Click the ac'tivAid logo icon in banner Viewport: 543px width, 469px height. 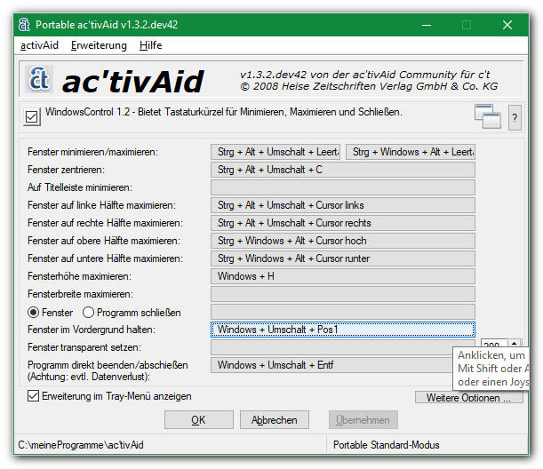pos(39,79)
